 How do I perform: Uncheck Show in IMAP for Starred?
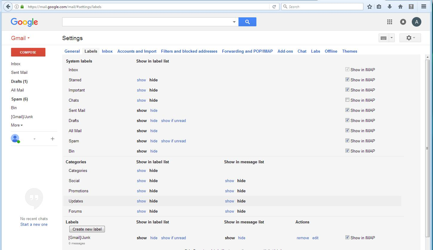click(x=347, y=80)
